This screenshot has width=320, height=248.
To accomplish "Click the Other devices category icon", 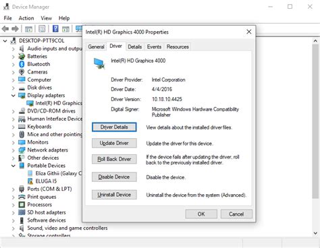I will 22,158.
